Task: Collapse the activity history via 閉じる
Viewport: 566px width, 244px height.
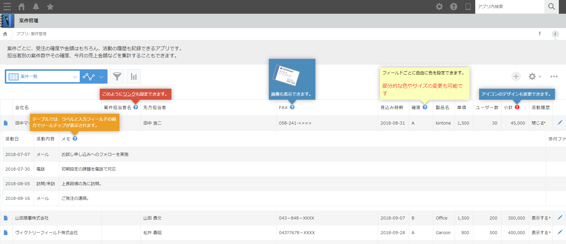Action: click(539, 123)
